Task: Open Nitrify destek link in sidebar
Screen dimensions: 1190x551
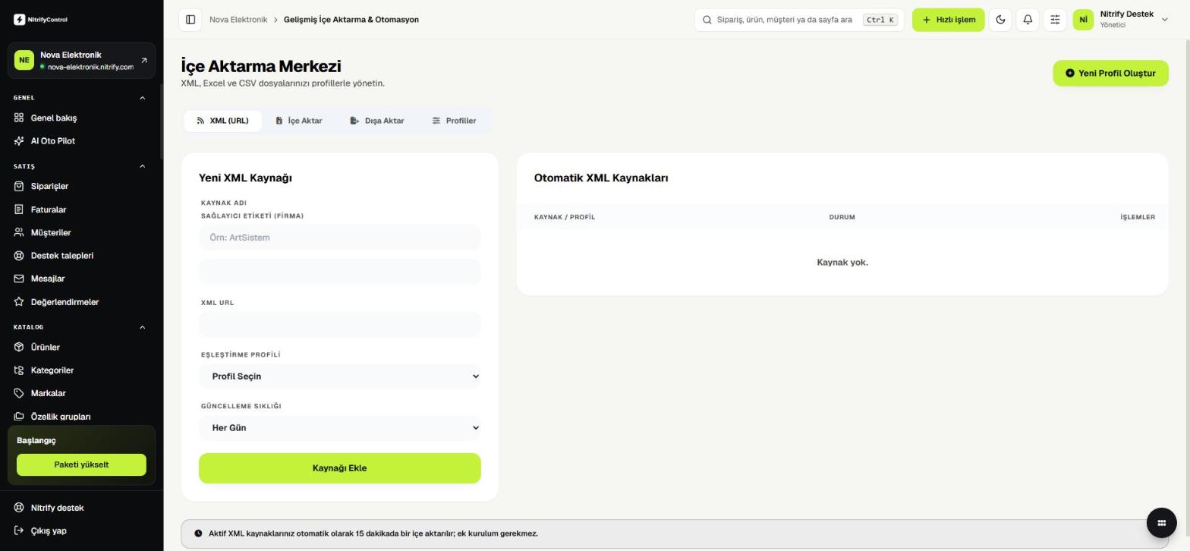Action: (81, 508)
